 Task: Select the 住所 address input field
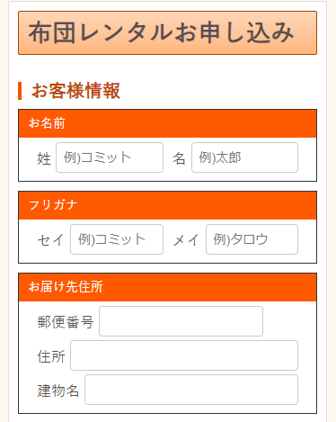184,355
